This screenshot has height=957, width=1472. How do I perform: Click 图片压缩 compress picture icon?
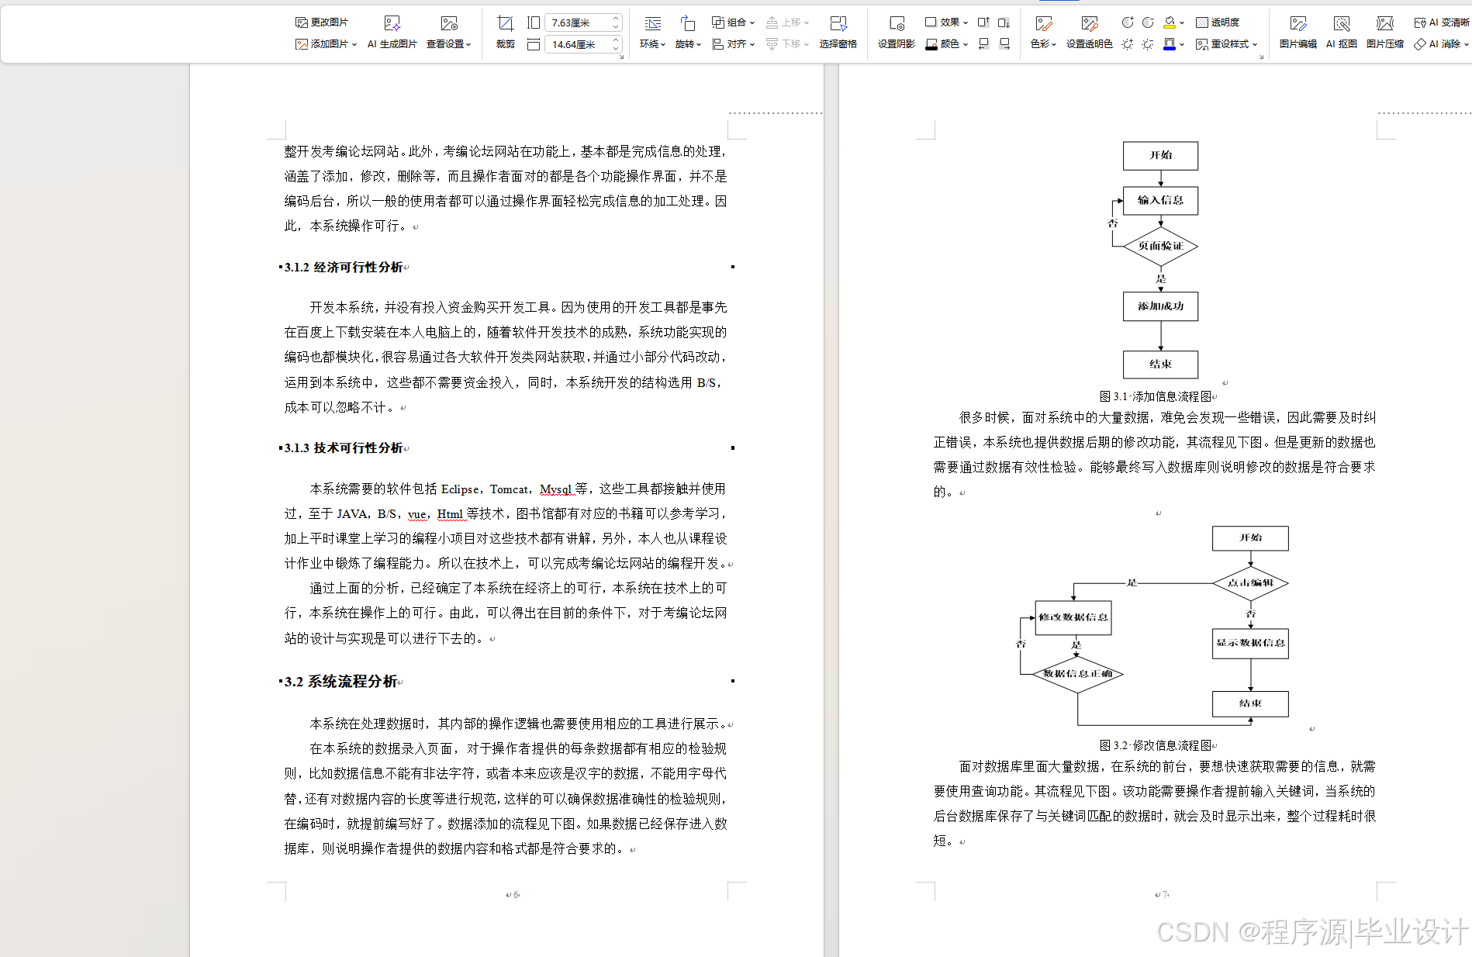[x=1385, y=24]
